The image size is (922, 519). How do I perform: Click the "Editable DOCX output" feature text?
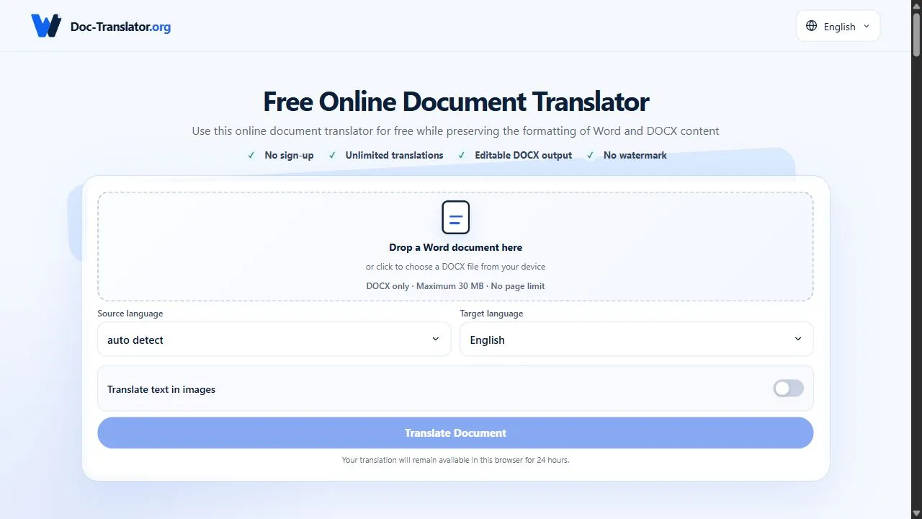pyautogui.click(x=523, y=155)
